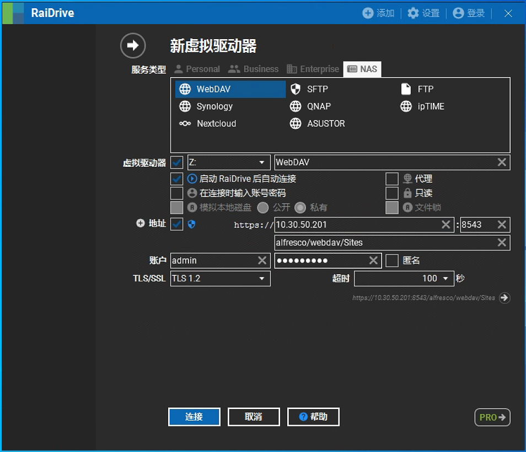Image resolution: width=526 pixels, height=452 pixels.
Task: Choose the ASUSTOR service option
Action: (319, 123)
